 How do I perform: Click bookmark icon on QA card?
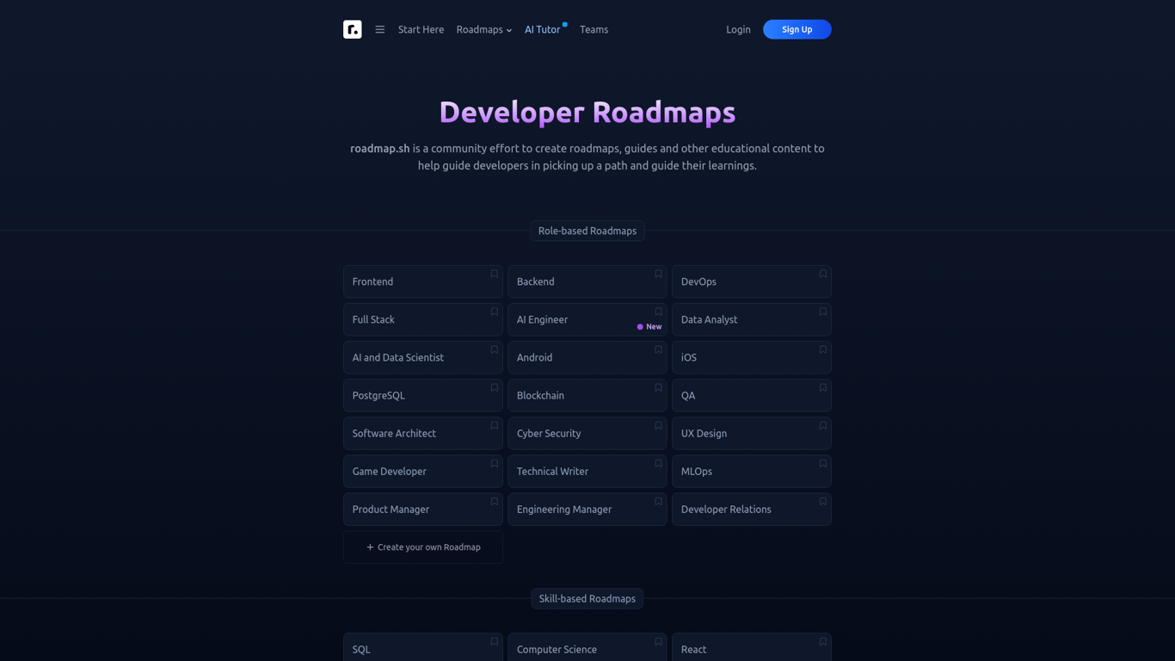coord(823,387)
